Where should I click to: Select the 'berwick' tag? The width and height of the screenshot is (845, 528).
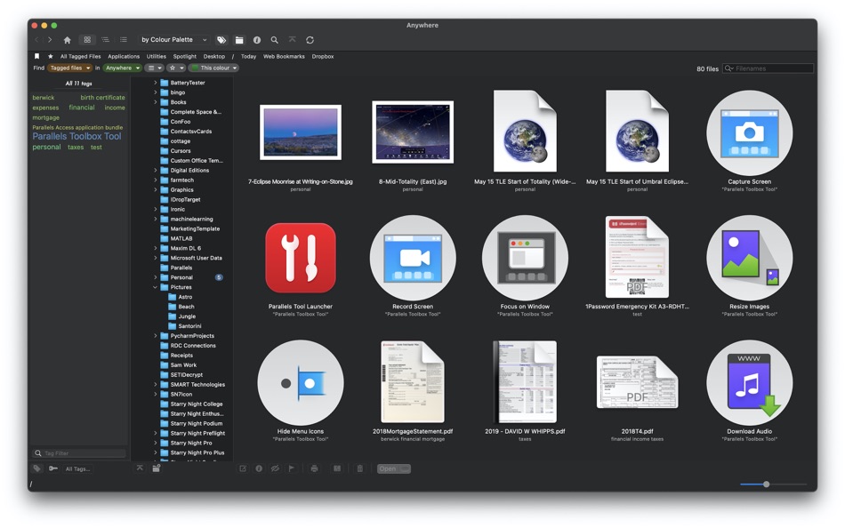[x=43, y=98]
